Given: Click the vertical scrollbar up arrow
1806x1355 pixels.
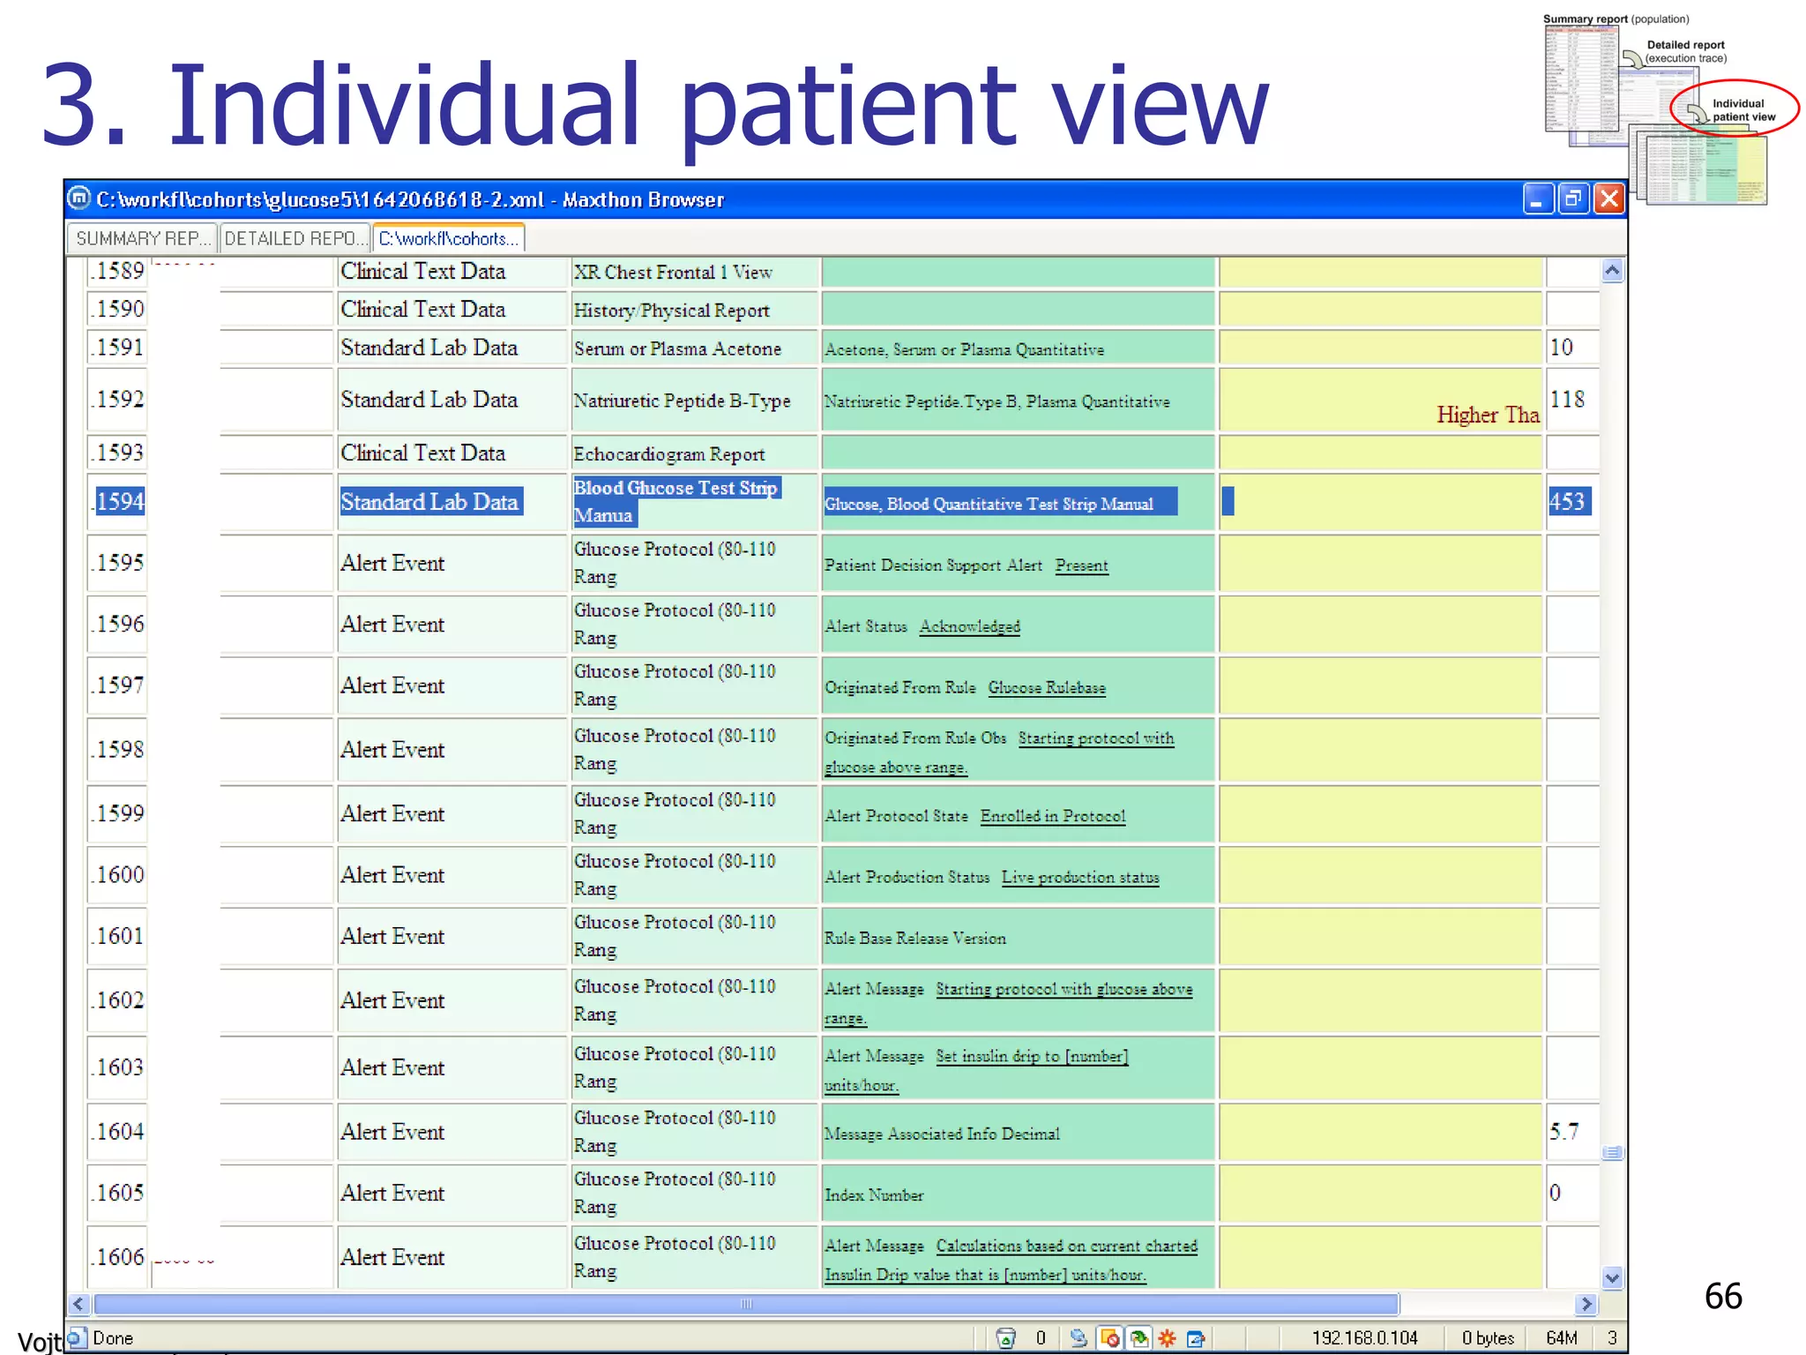Looking at the screenshot, I should coord(1612,272).
